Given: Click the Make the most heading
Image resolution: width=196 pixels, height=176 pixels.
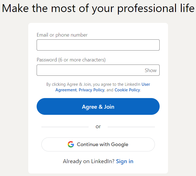Looking at the screenshot, I should [98, 8].
